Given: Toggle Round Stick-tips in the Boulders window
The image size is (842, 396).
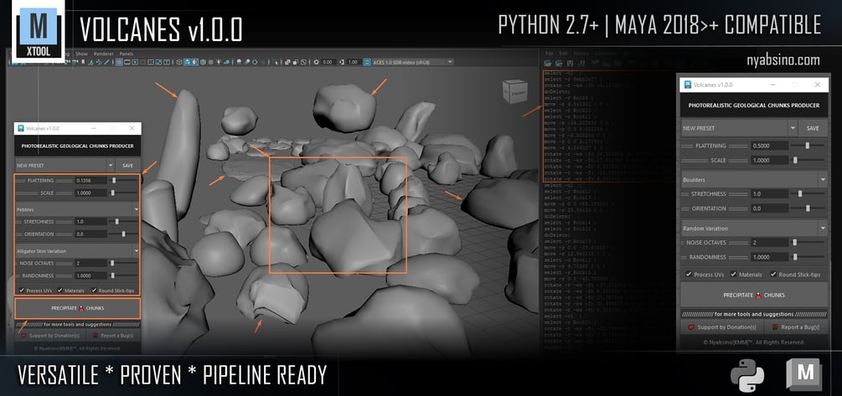Looking at the screenshot, I should point(773,275).
